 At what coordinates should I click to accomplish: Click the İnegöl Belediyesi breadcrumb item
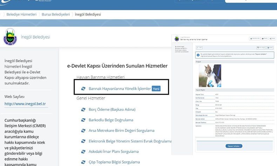[88, 14]
